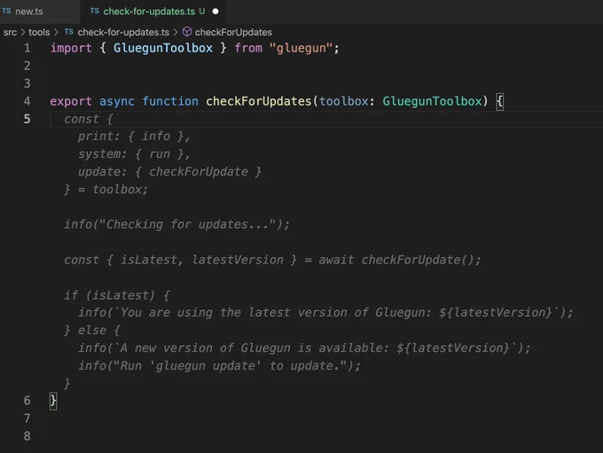Click the import keyword on line 1

(71, 48)
